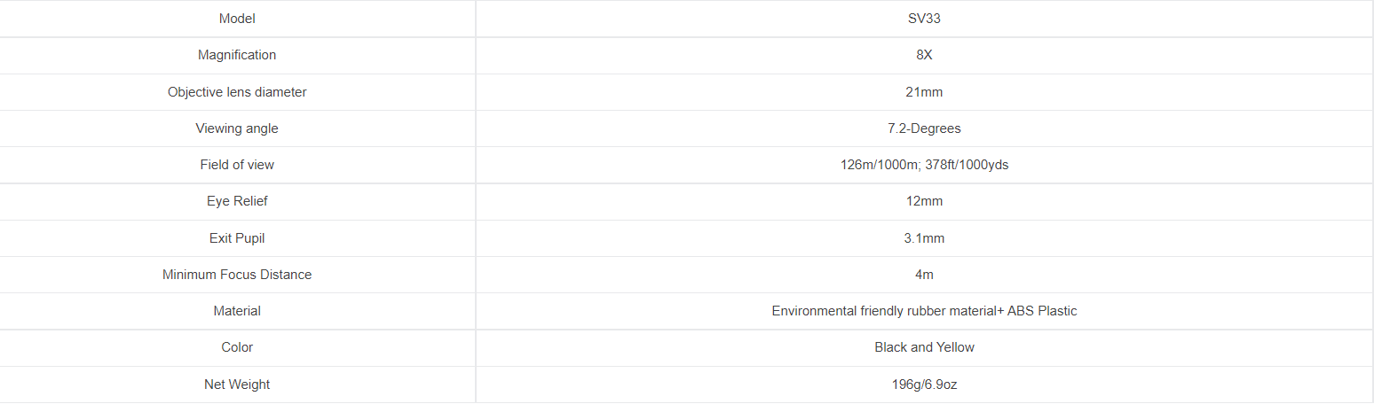Click the Model label cell
This screenshot has height=404, width=1374.
(x=237, y=19)
